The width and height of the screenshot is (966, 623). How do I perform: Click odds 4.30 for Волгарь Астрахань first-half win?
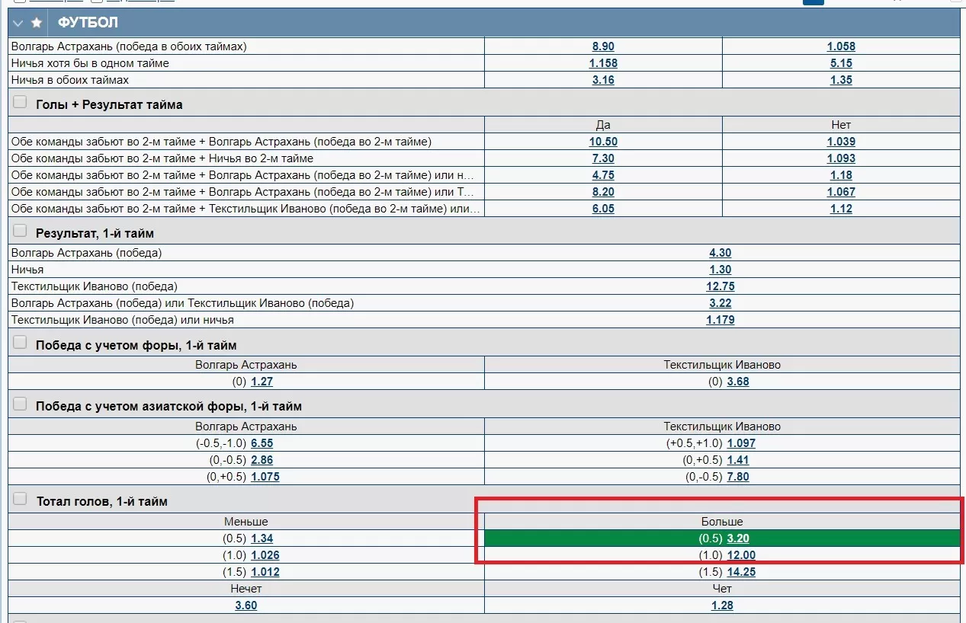(x=720, y=253)
